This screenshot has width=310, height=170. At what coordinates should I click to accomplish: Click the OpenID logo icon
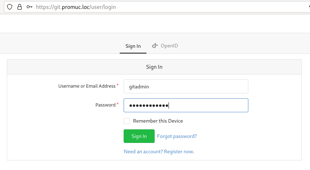155,46
